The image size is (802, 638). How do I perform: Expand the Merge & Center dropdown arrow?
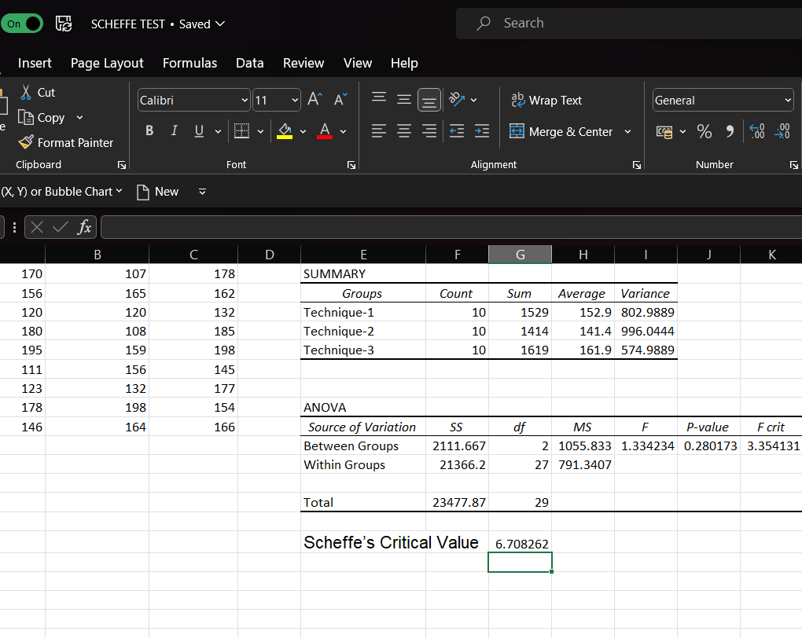(x=627, y=131)
